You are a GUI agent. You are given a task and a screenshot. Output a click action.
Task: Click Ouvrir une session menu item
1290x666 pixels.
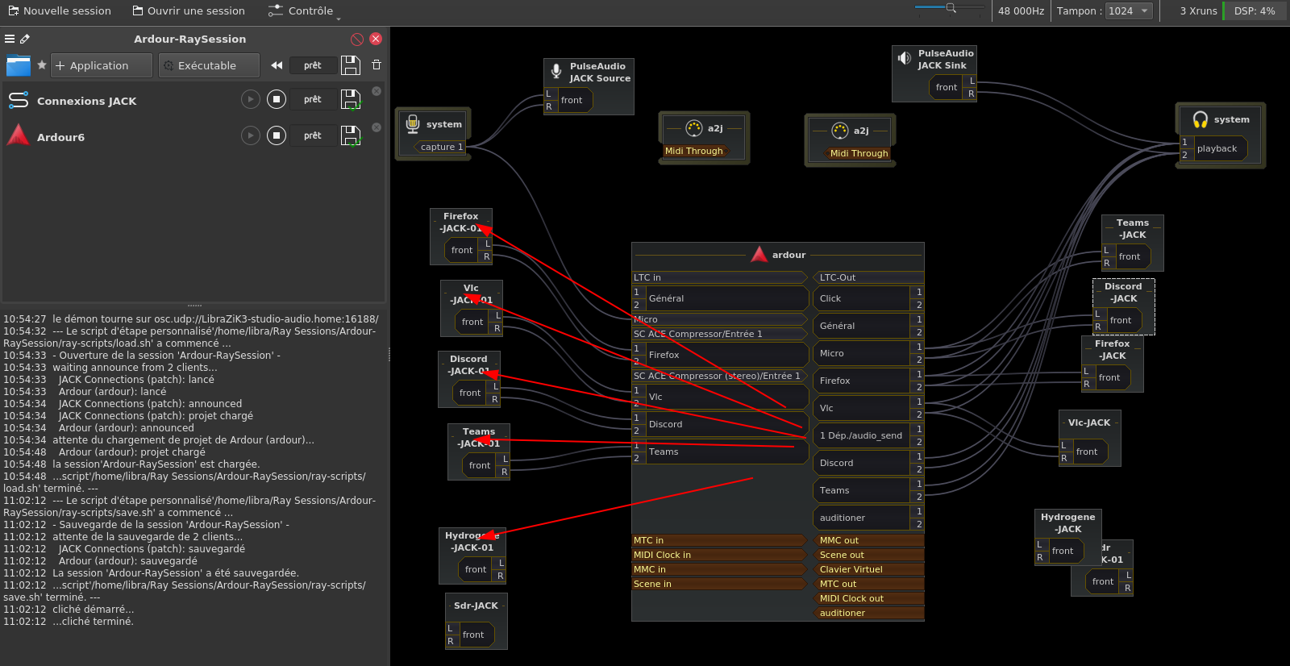pos(189,11)
